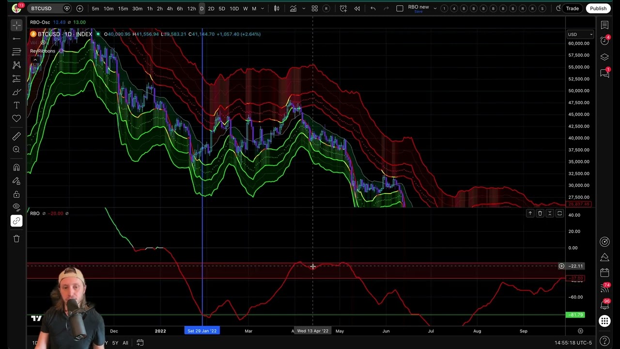The image size is (620, 349).
Task: Activate the zoom in tool
Action: [16, 150]
